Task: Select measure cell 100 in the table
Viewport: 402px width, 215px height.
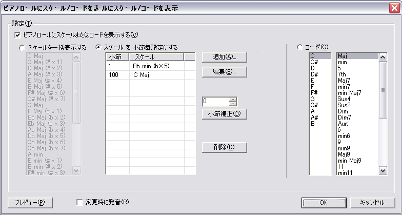Action: click(118, 75)
